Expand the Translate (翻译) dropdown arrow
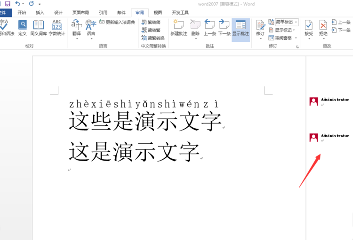Screen dimensions: 353x240 [77, 39]
